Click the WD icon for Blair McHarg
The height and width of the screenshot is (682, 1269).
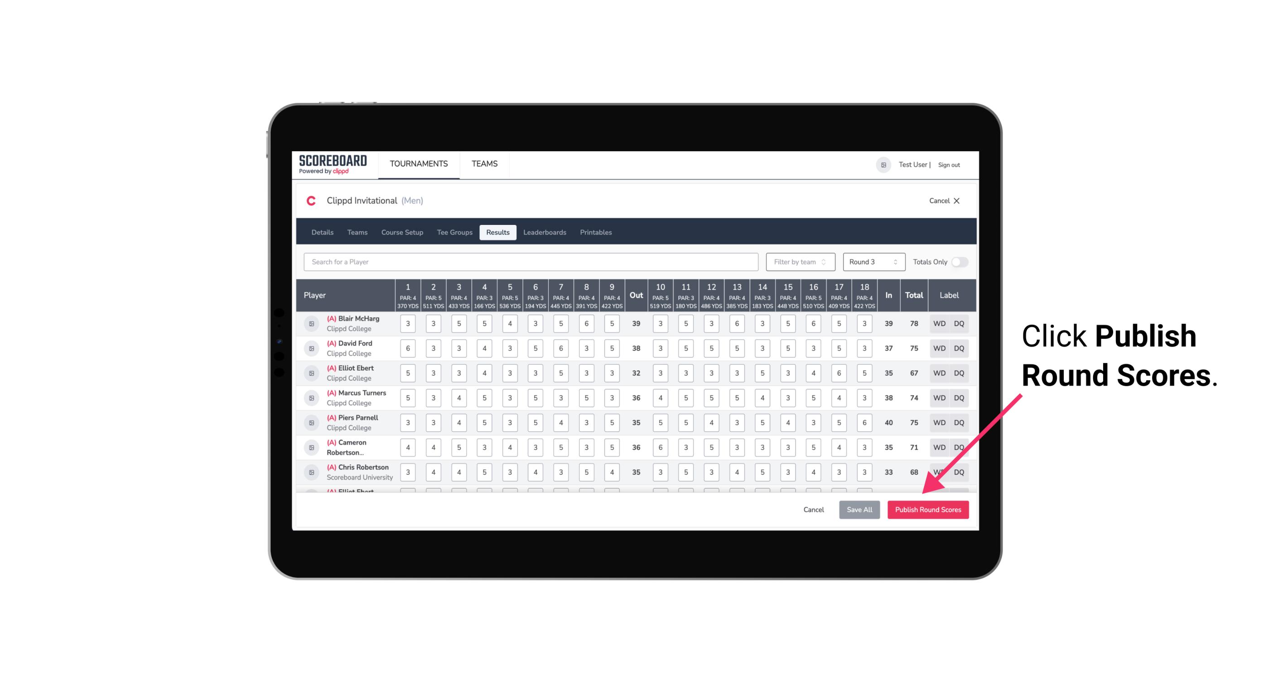940,324
